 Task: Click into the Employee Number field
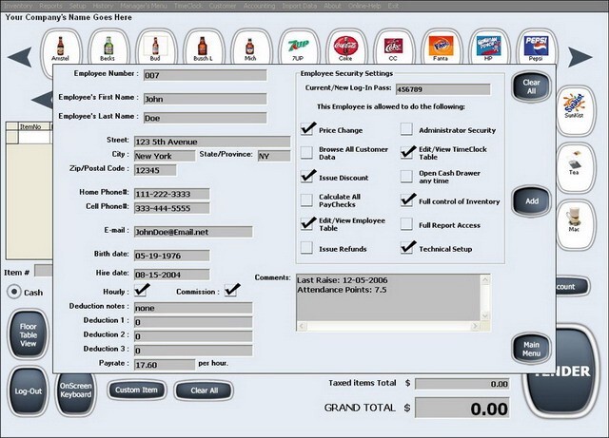tap(206, 75)
